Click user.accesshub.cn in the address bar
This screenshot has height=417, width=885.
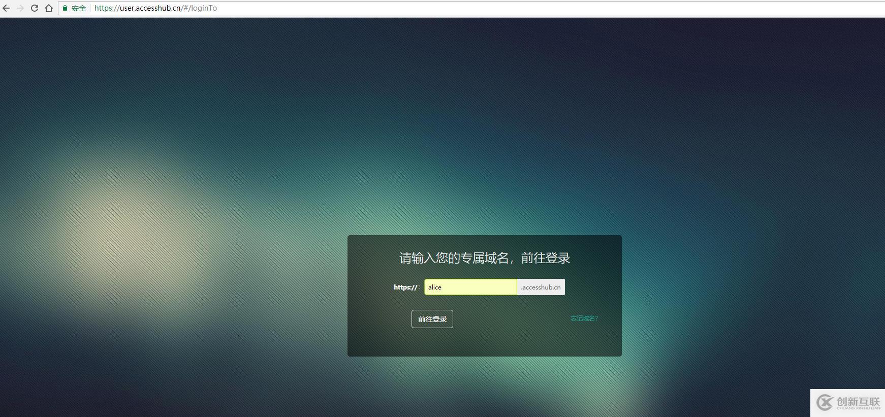tap(150, 8)
